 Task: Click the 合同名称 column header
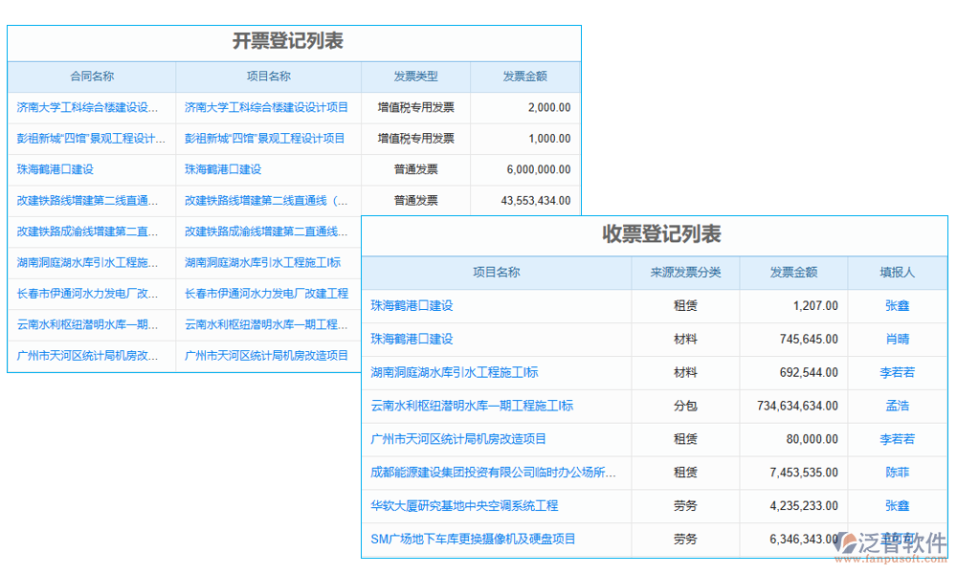pos(90,77)
